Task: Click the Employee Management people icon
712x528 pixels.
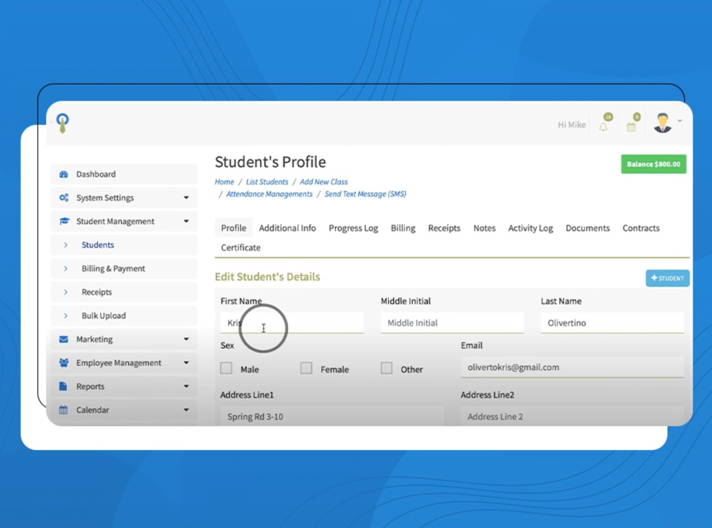Action: pos(64,363)
